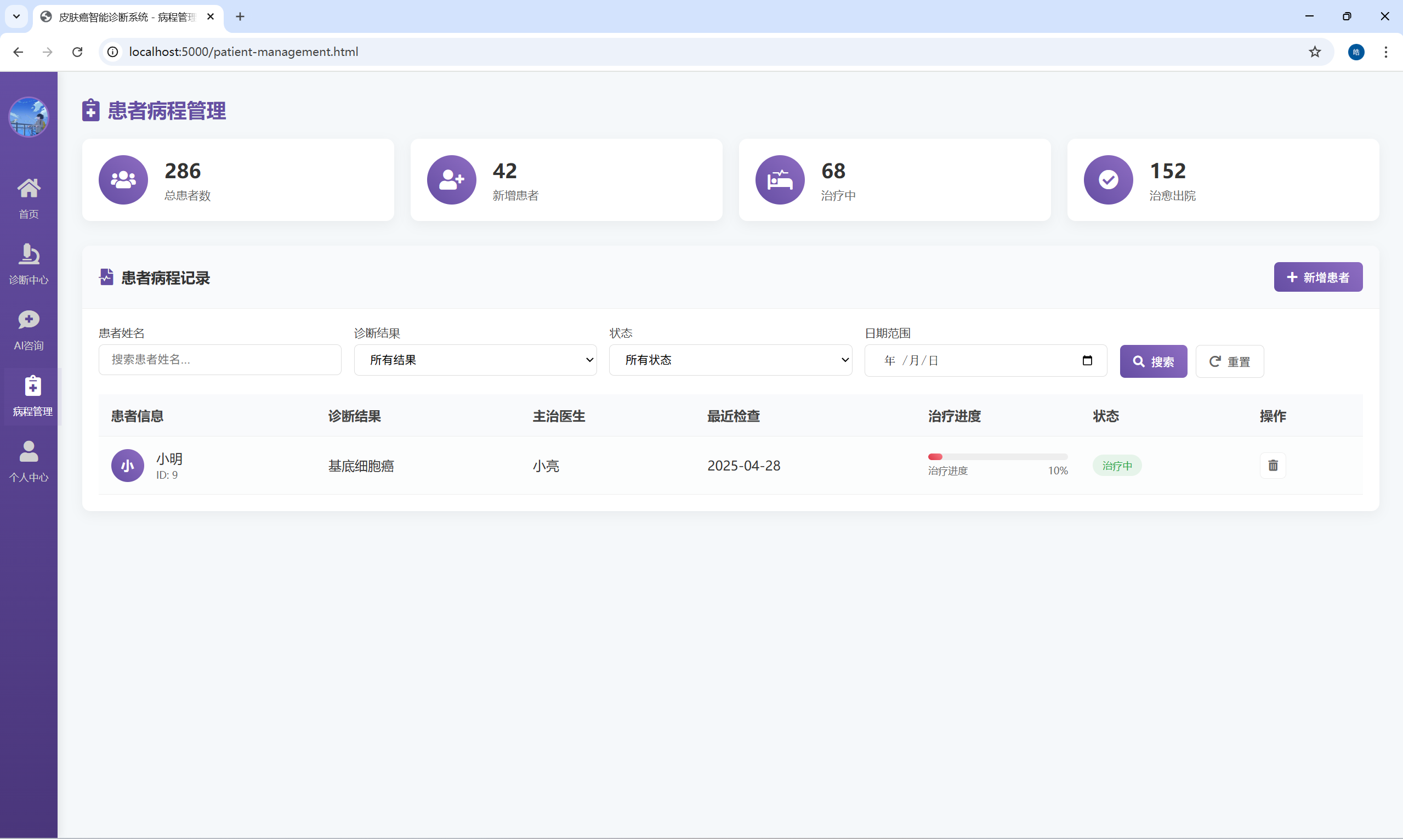Click the 治疗中 status badge

pos(1117,466)
